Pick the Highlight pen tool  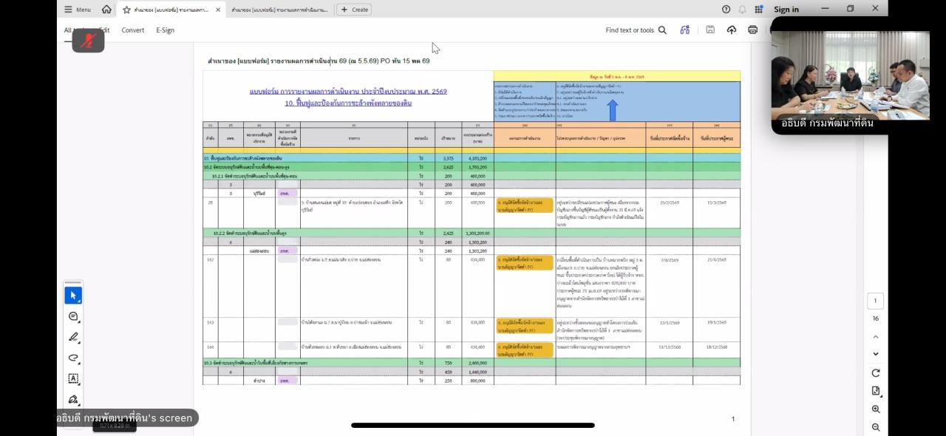[x=73, y=337]
